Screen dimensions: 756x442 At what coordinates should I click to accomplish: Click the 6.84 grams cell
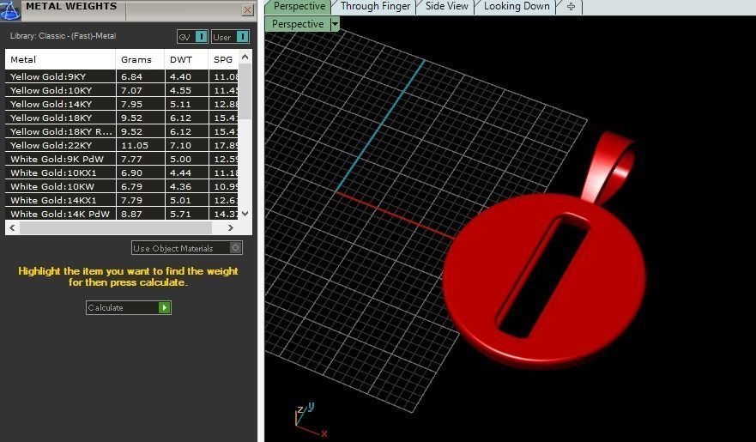(x=140, y=76)
